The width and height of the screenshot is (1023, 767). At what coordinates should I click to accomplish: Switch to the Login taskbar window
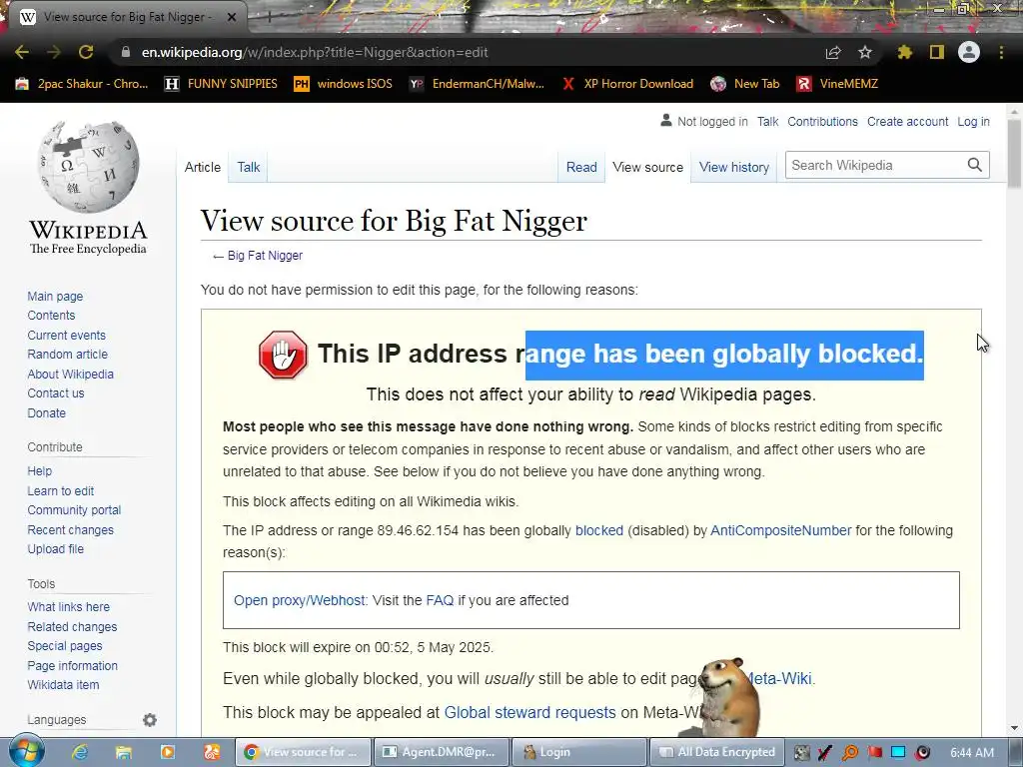pos(579,752)
